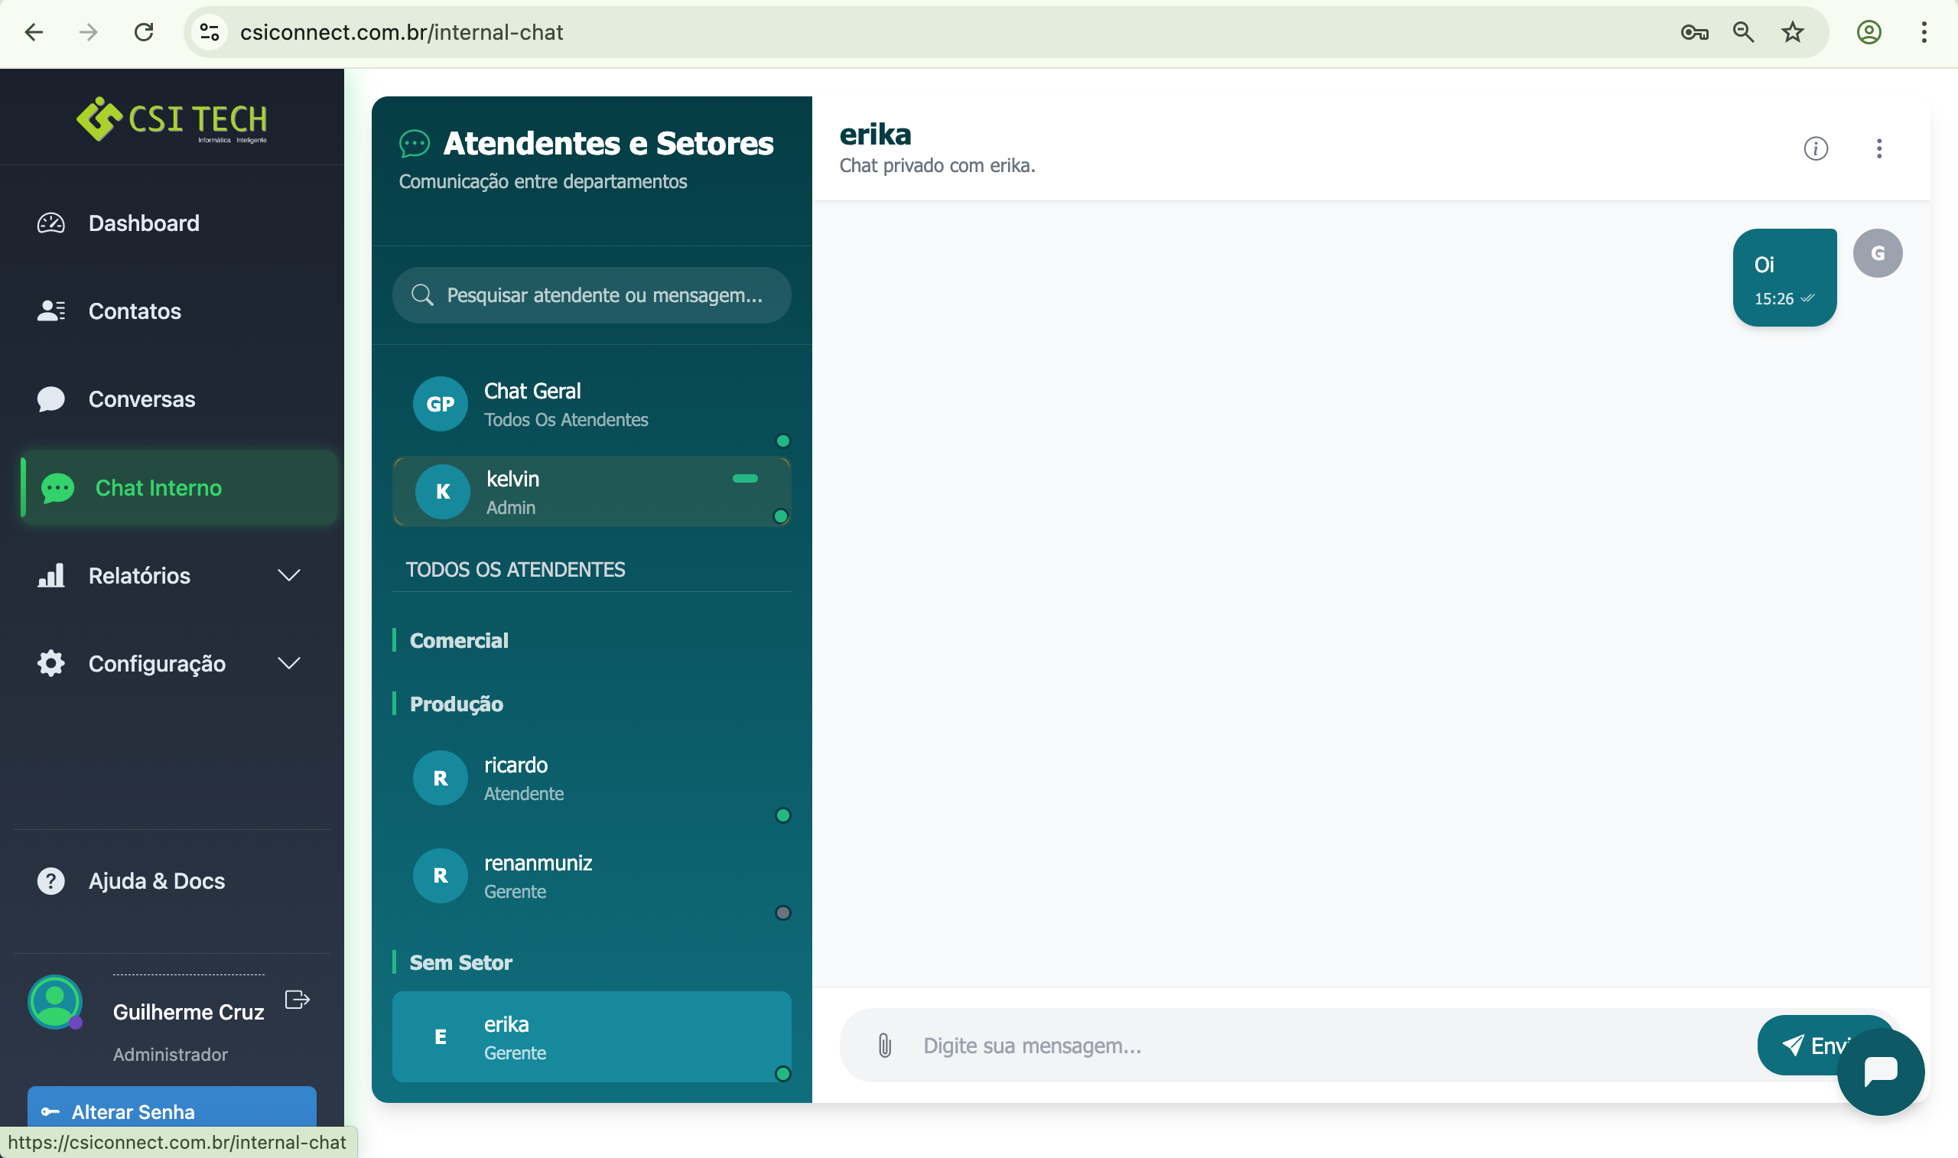Click the paperclip attachment icon
The height and width of the screenshot is (1158, 1958).
click(885, 1046)
